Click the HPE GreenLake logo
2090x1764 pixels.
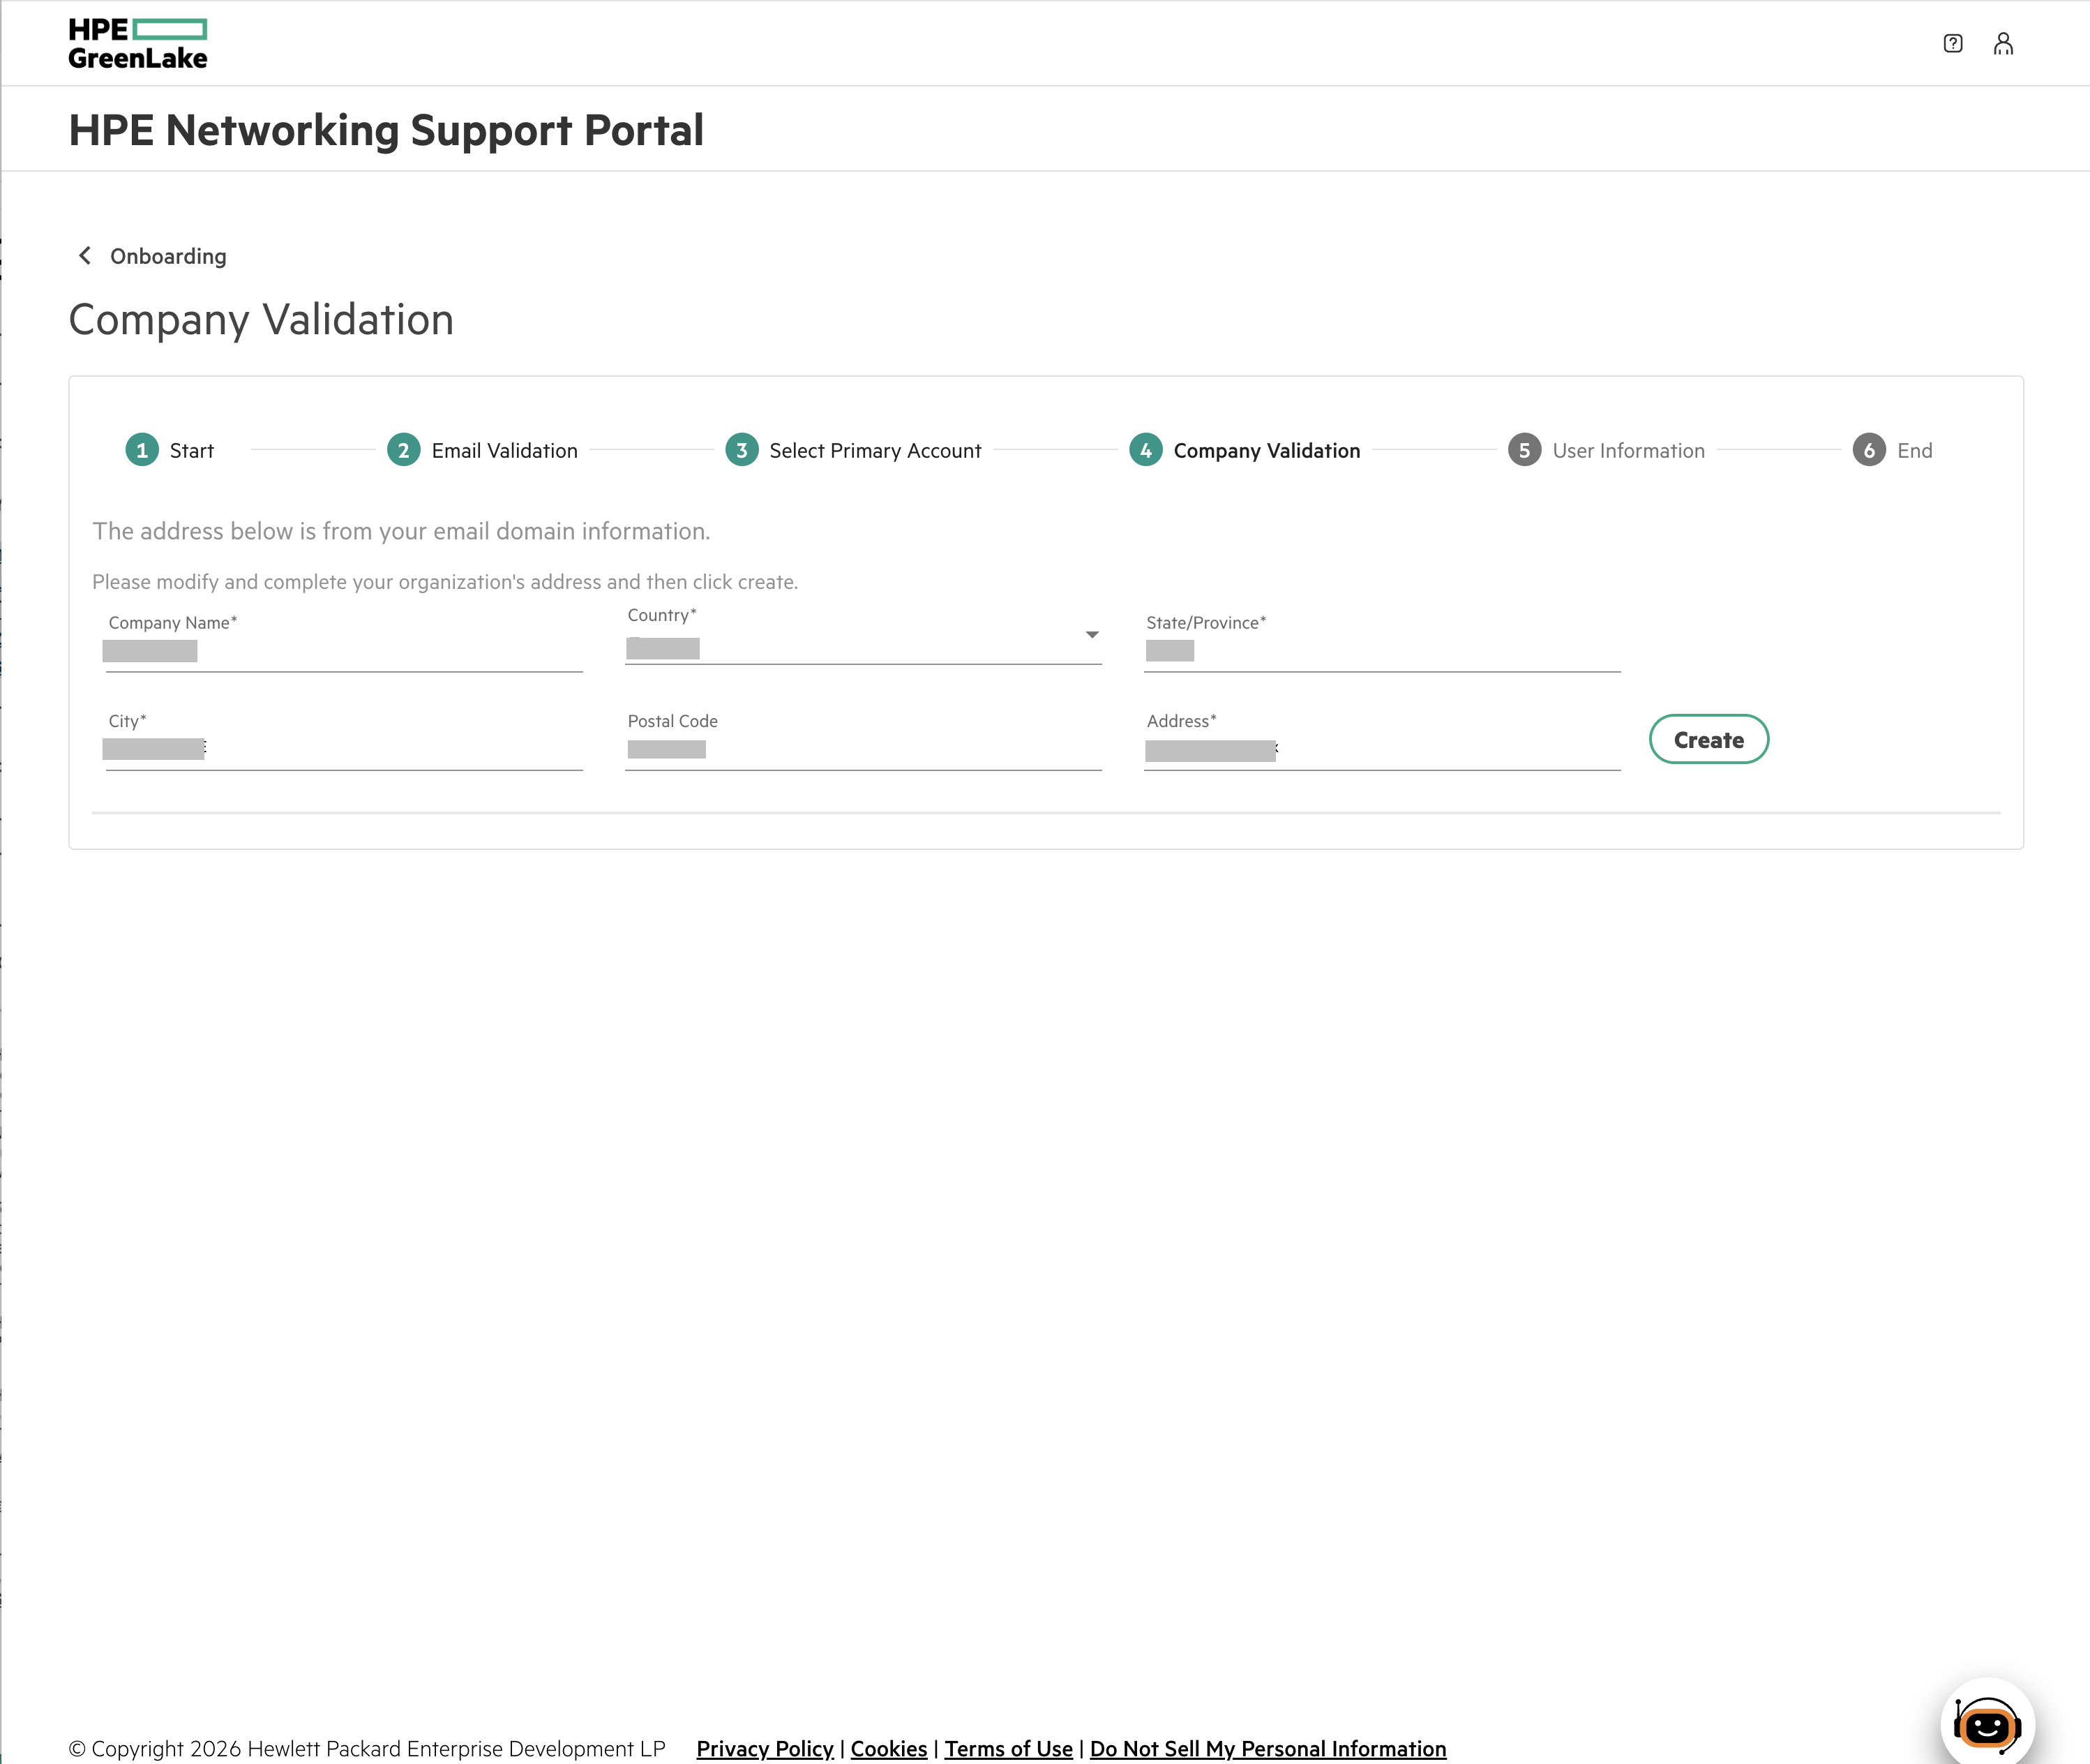[x=138, y=44]
